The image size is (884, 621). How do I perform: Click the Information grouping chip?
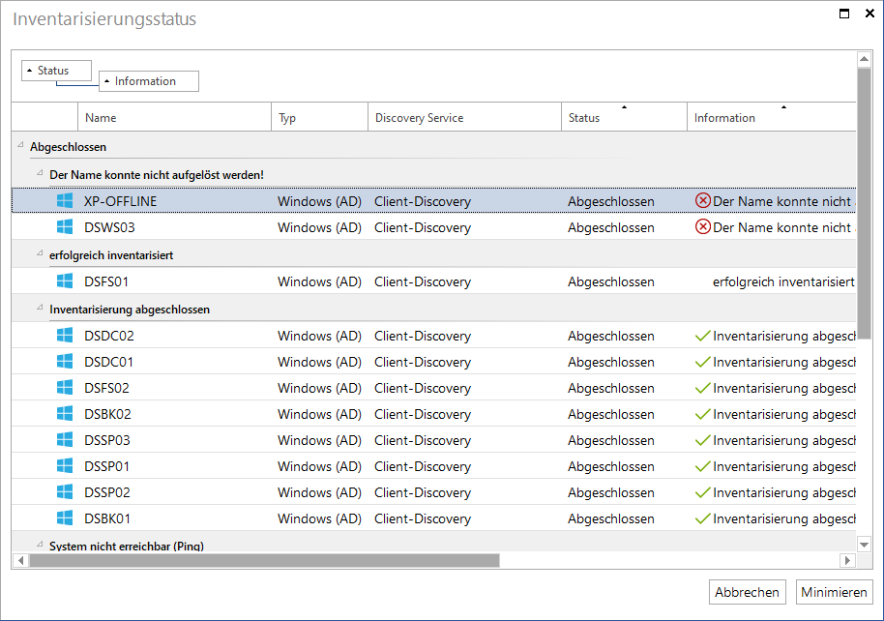(149, 81)
